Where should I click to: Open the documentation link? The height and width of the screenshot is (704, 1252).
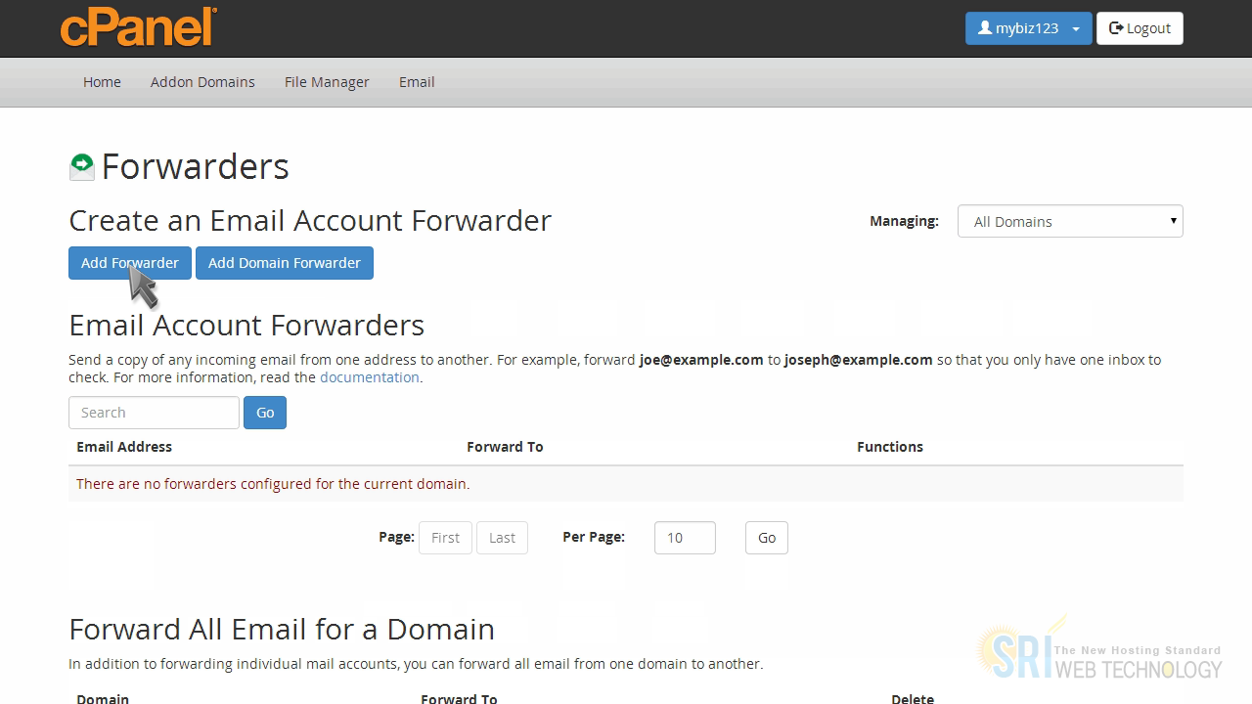(370, 377)
